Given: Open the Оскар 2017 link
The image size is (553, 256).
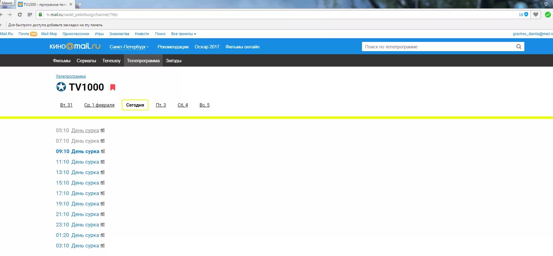Looking at the screenshot, I should coord(207,47).
